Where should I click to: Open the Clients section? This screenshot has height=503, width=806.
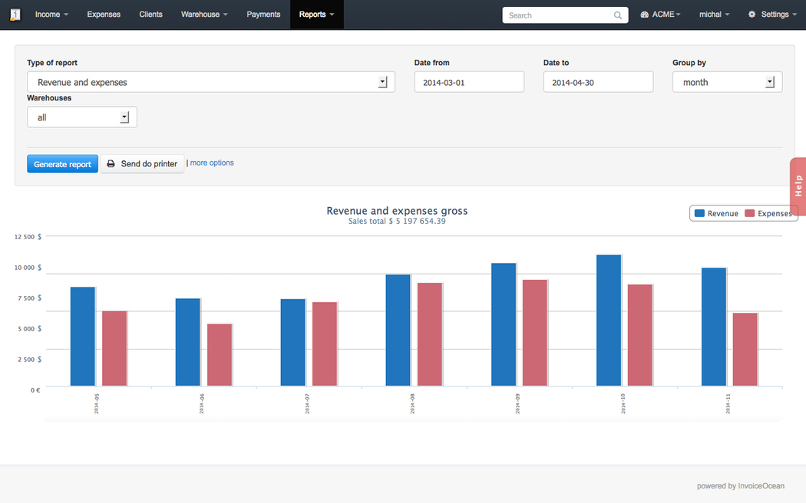coord(150,15)
